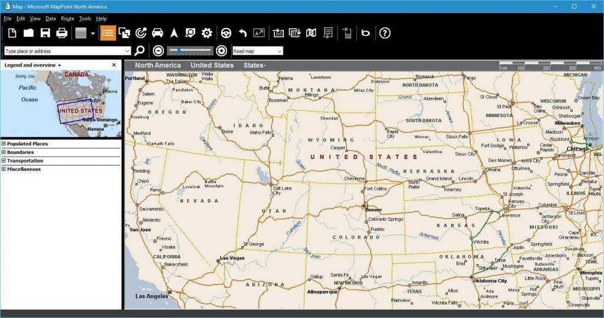Click the overlapping squares toolbar icon

point(124,33)
